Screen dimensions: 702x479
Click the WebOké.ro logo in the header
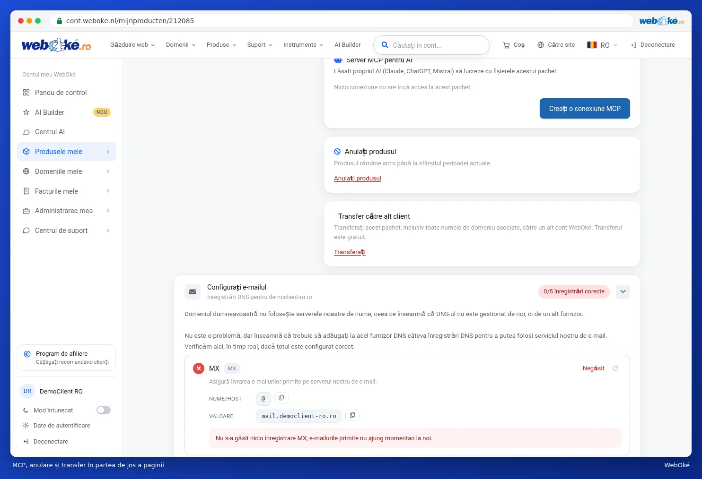click(56, 45)
